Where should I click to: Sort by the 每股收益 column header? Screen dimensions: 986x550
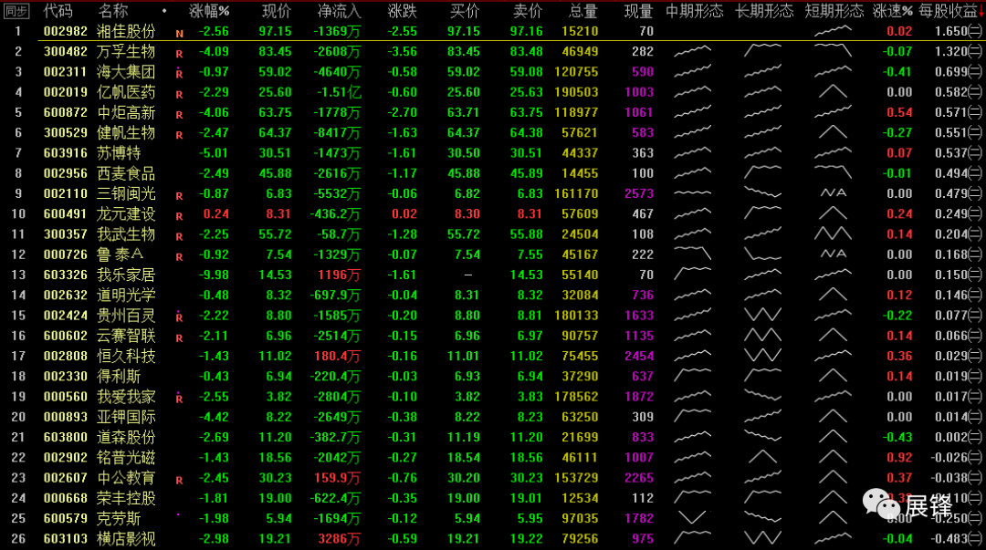coord(949,11)
